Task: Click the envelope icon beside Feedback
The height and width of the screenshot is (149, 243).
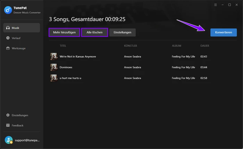Action: [8, 125]
